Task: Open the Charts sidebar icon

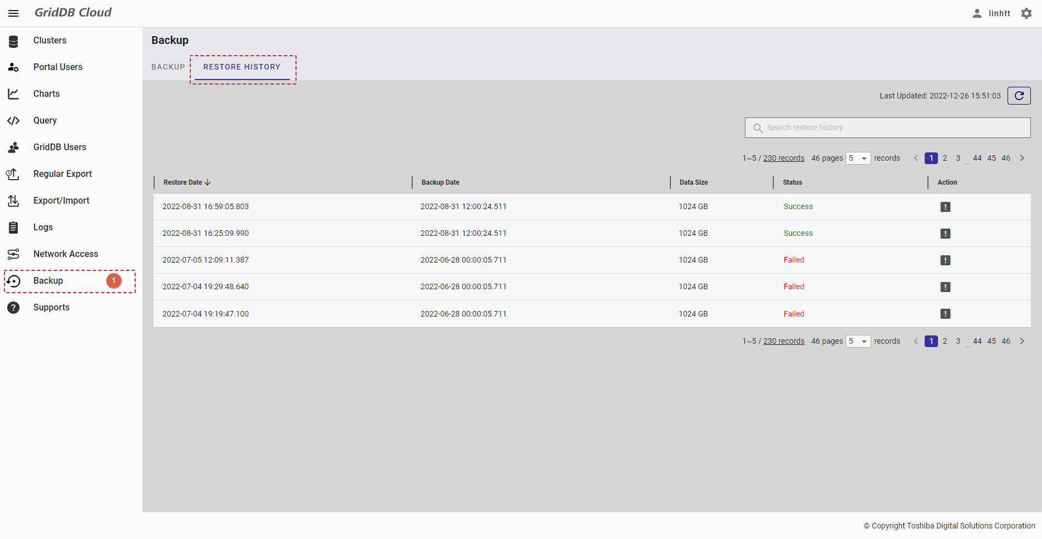Action: 13,94
